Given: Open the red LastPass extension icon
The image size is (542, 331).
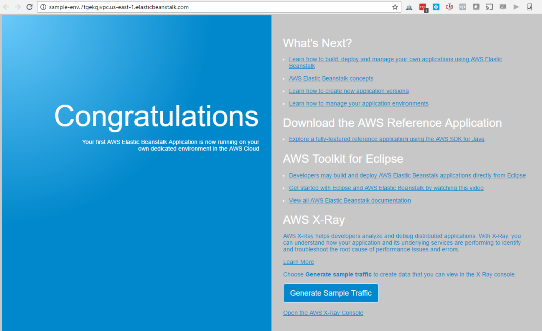Looking at the screenshot, I should click(423, 7).
